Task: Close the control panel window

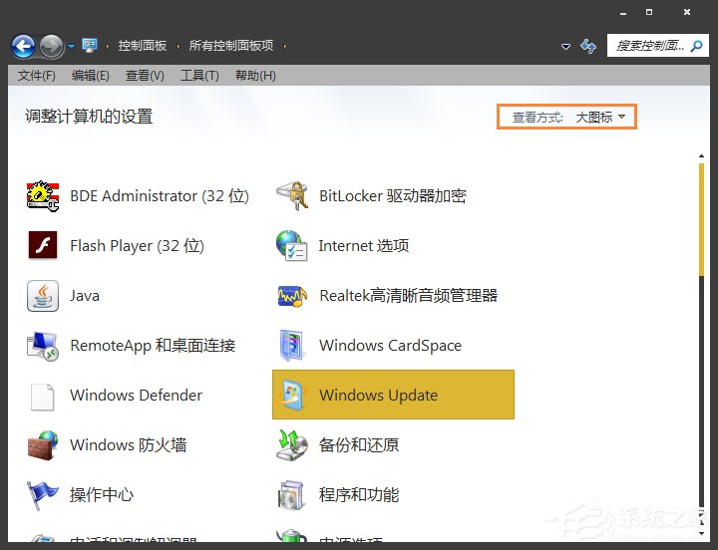Action: pos(687,12)
